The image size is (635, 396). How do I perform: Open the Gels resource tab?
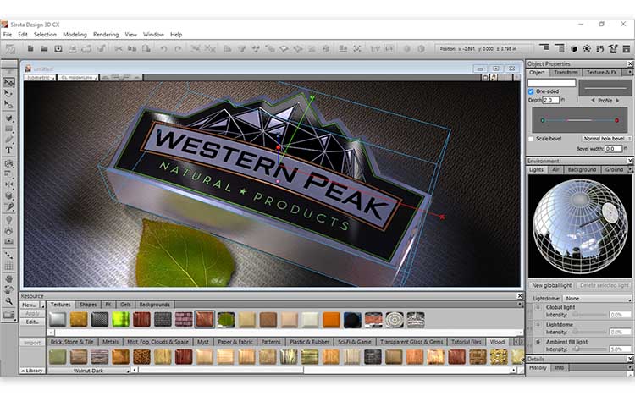125,305
